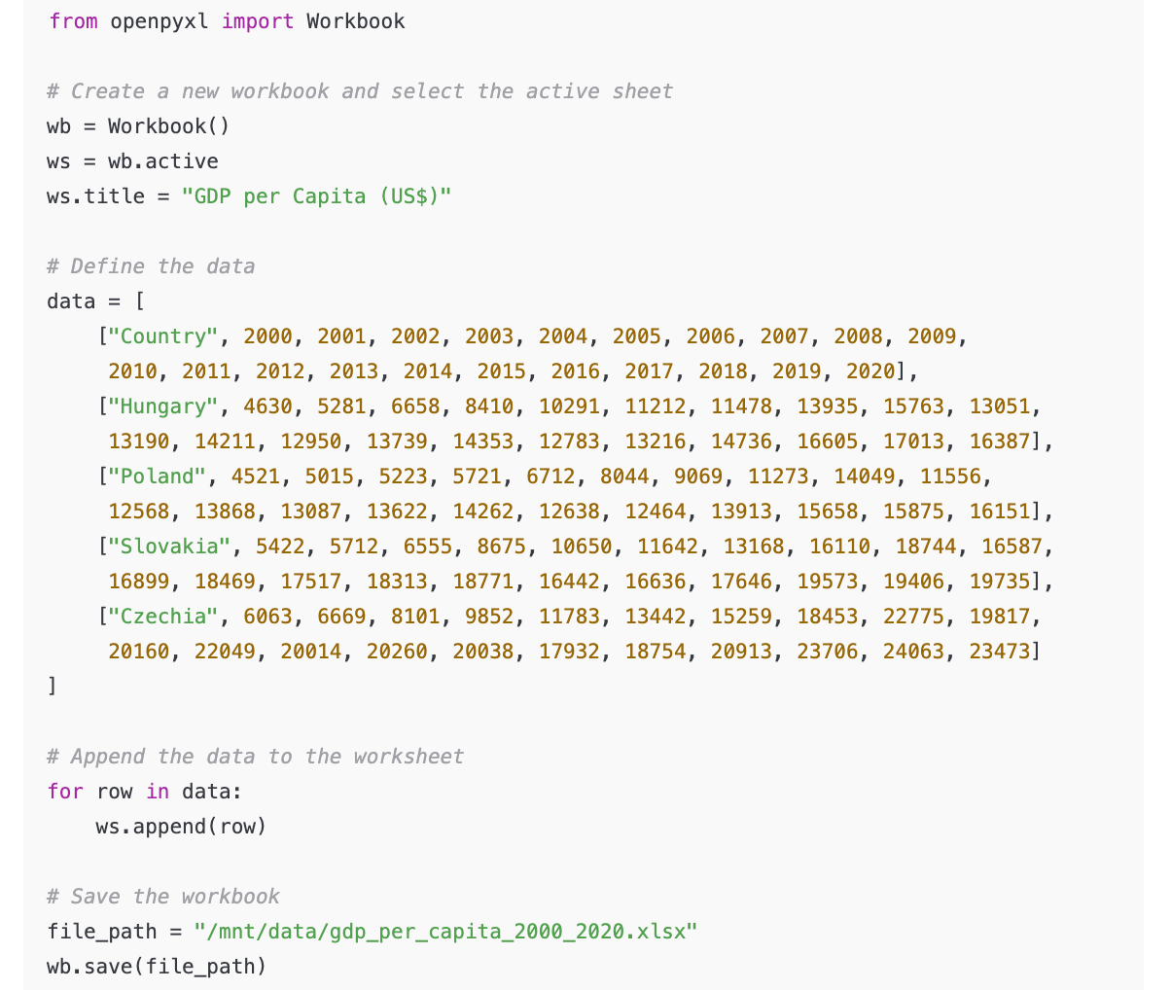The height and width of the screenshot is (990, 1171).
Task: Click Hungary's last value 16387
Action: 1000,442
